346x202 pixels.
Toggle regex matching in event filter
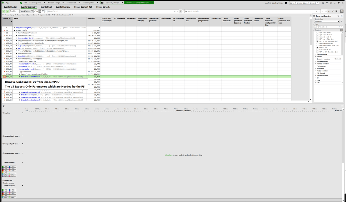[x=35, y=11]
